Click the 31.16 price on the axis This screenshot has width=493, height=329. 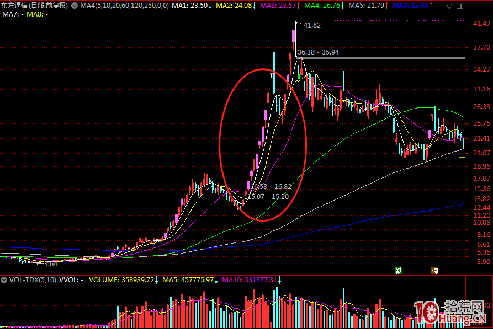(481, 89)
